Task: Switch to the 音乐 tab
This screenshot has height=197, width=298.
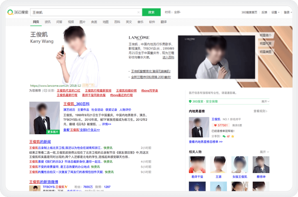Action: coord(140,22)
